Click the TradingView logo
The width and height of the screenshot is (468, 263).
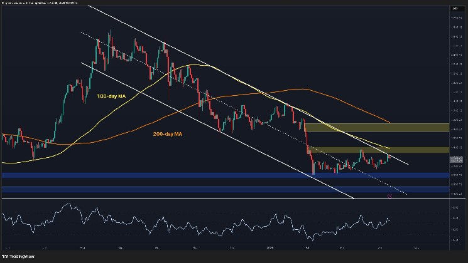click(x=20, y=256)
